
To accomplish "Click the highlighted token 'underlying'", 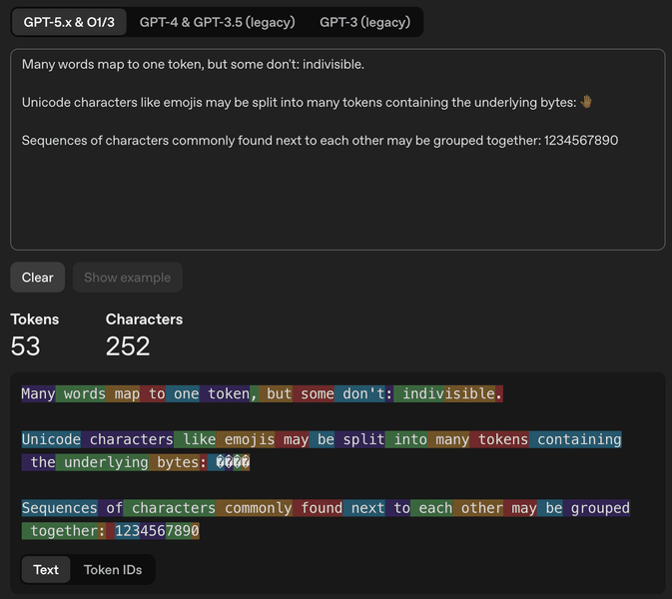I will point(102,462).
